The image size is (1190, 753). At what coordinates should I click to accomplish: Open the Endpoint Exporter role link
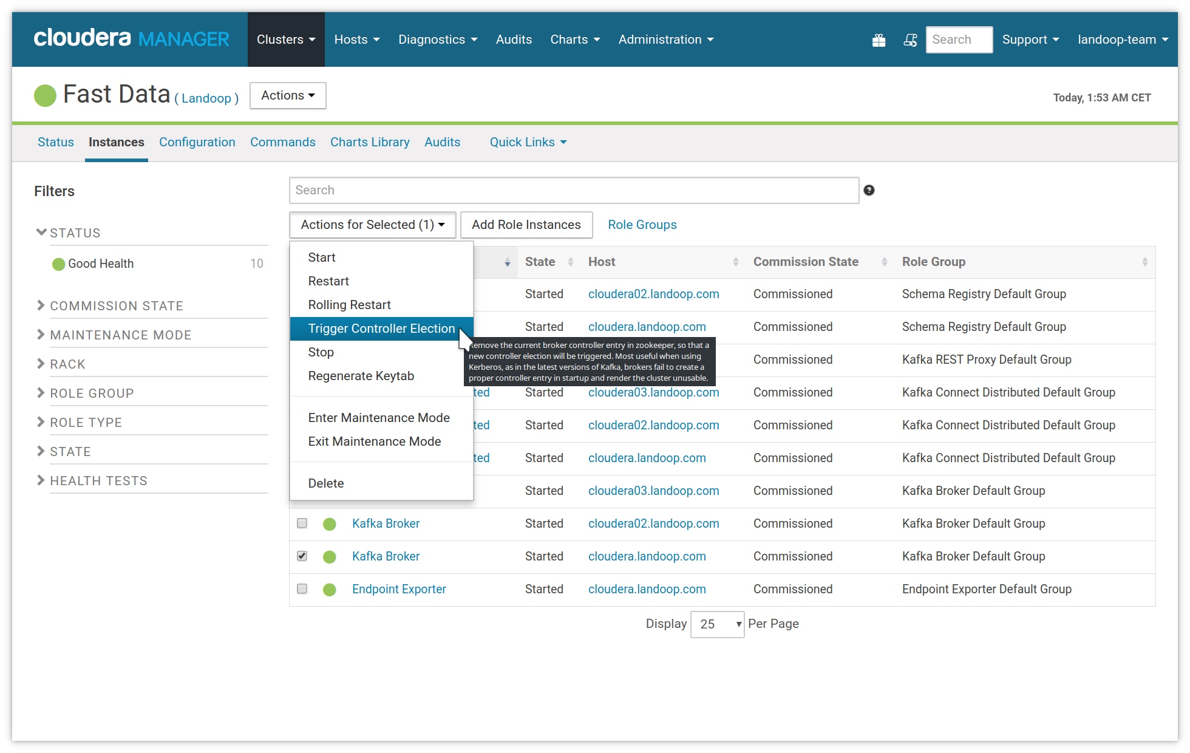[399, 589]
